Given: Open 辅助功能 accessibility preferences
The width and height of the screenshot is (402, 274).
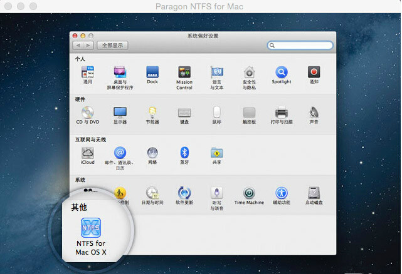Looking at the screenshot, I should 282,193.
